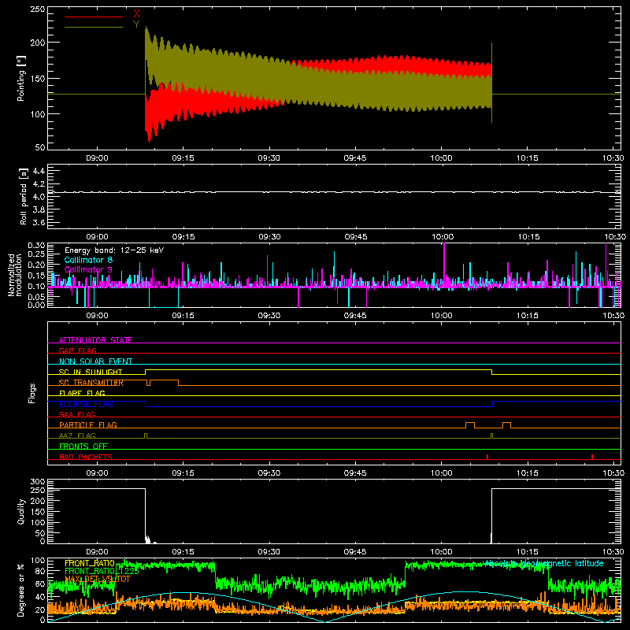
Task: Click the 'Flags' vertical axis title
Action: (31, 393)
